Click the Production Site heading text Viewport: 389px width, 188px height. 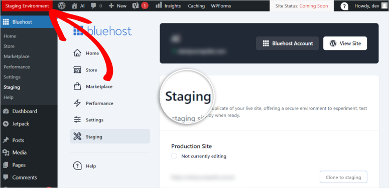(x=192, y=146)
